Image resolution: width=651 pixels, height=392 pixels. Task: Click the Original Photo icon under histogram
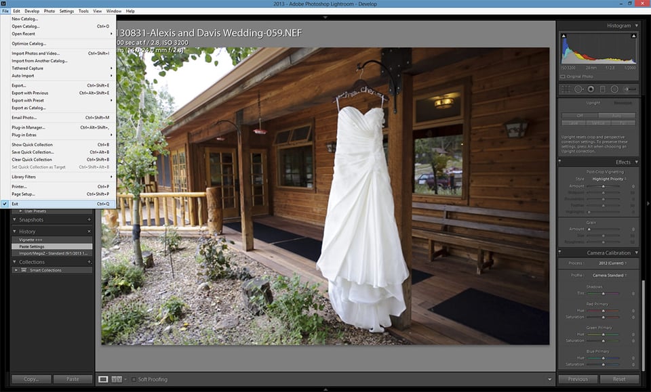point(563,77)
